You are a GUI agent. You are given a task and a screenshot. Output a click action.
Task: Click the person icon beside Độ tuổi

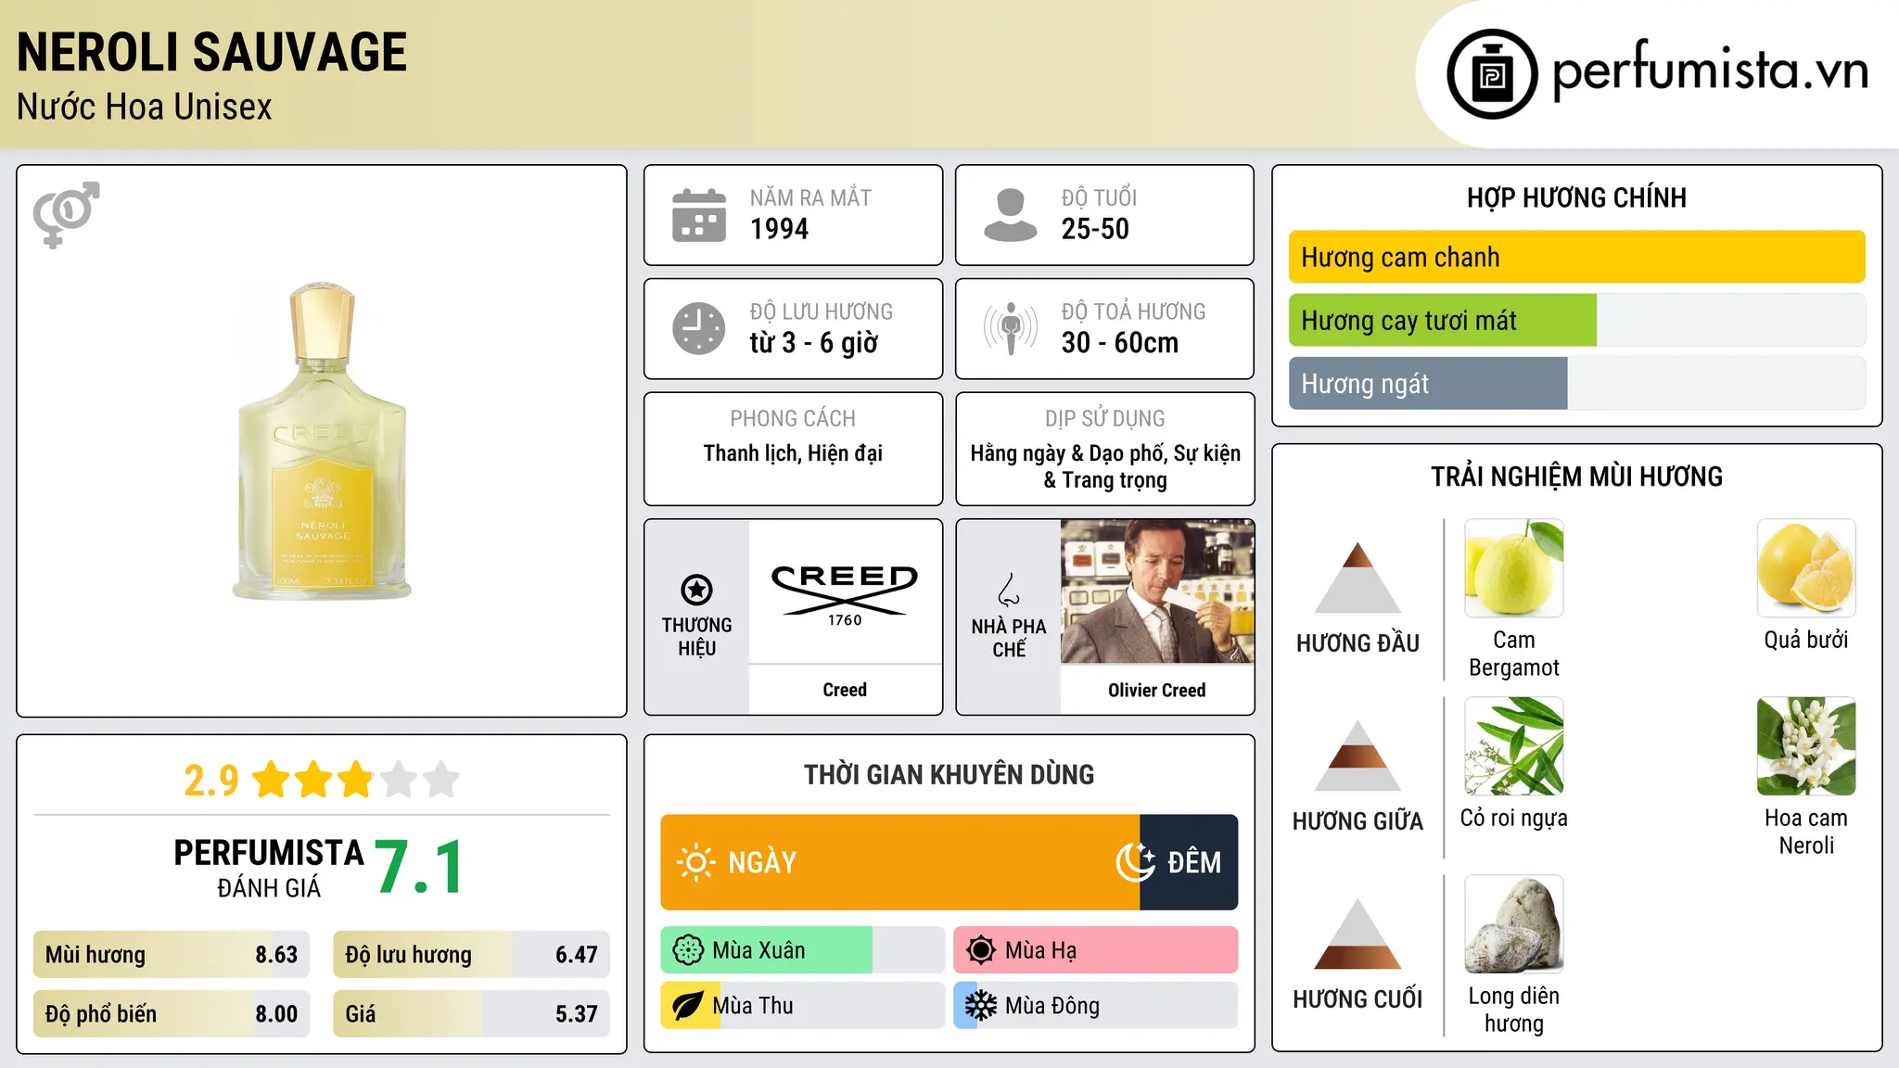(1010, 215)
